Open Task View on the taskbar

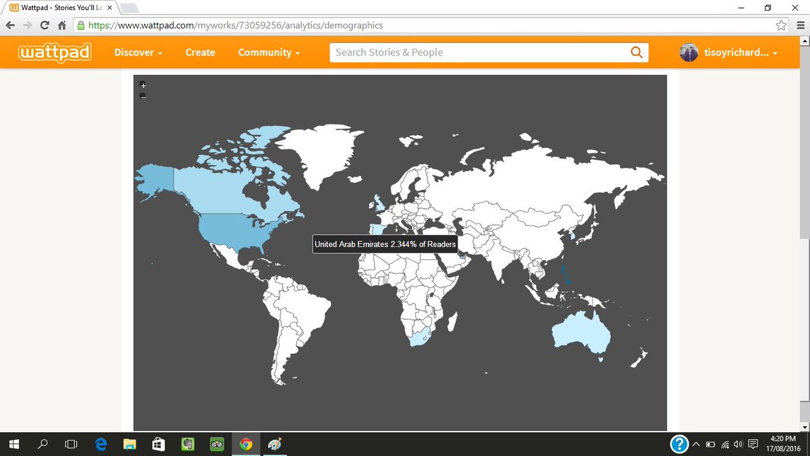click(71, 444)
